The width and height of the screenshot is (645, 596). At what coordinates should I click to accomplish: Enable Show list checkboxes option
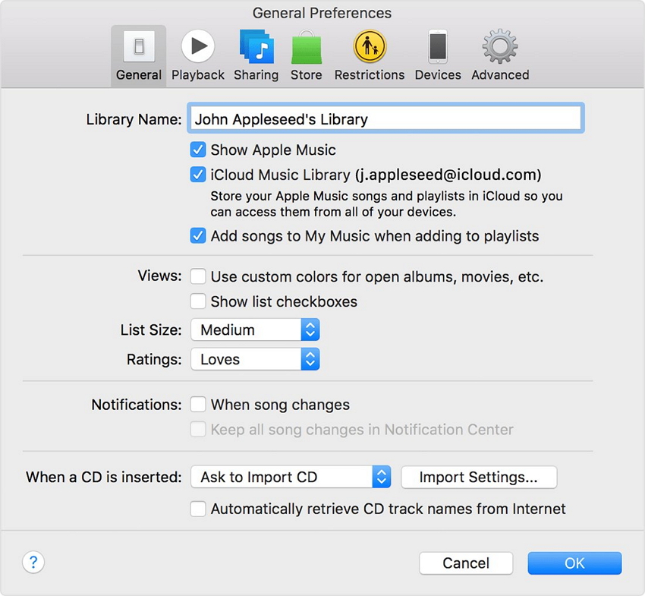[198, 301]
